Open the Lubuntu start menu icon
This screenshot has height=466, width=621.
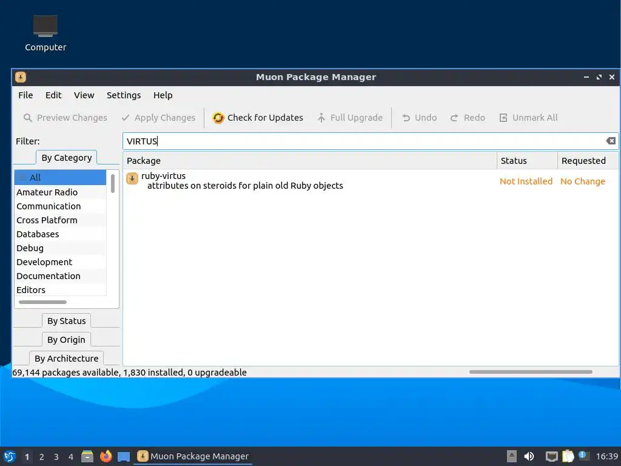tap(10, 456)
